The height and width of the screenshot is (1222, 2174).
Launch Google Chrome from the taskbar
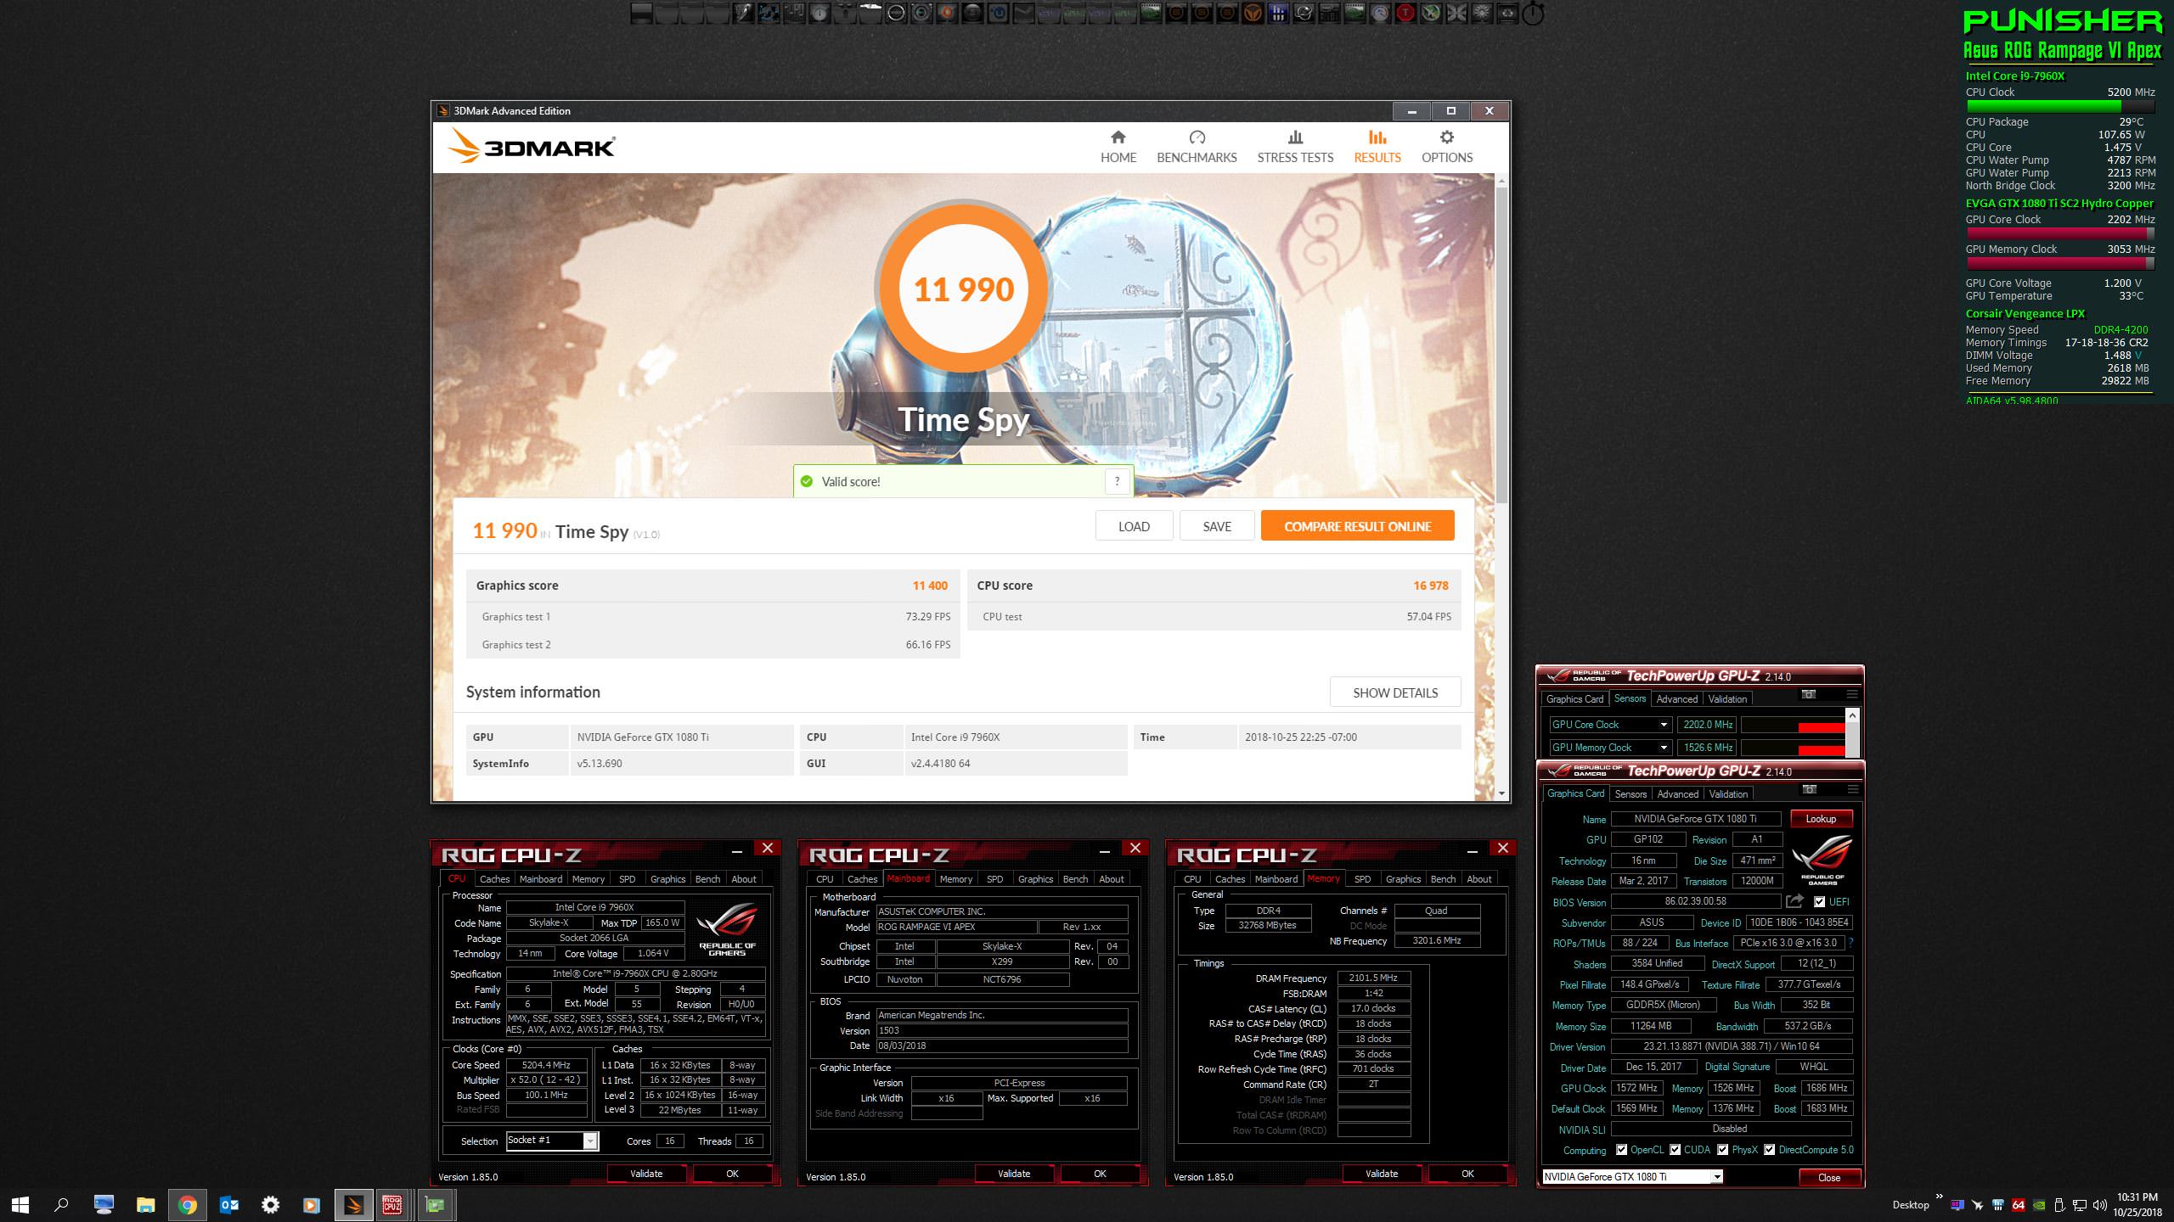[x=188, y=1204]
